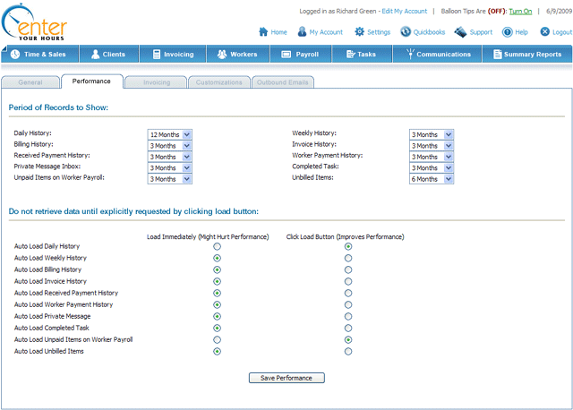The image size is (573, 410).
Task: Select Load Immediately for Unpaid Items on Worker Payroll
Action: [218, 340]
